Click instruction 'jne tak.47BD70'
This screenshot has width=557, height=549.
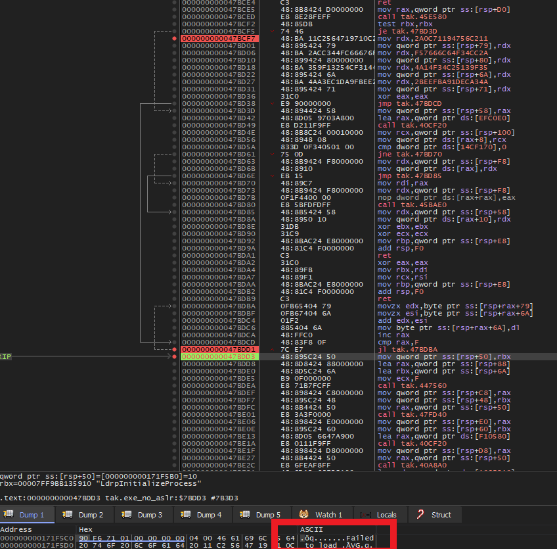(409, 155)
